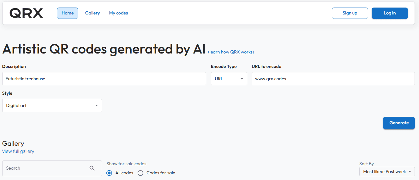
Task: Focus the Description text field
Action: click(x=104, y=79)
